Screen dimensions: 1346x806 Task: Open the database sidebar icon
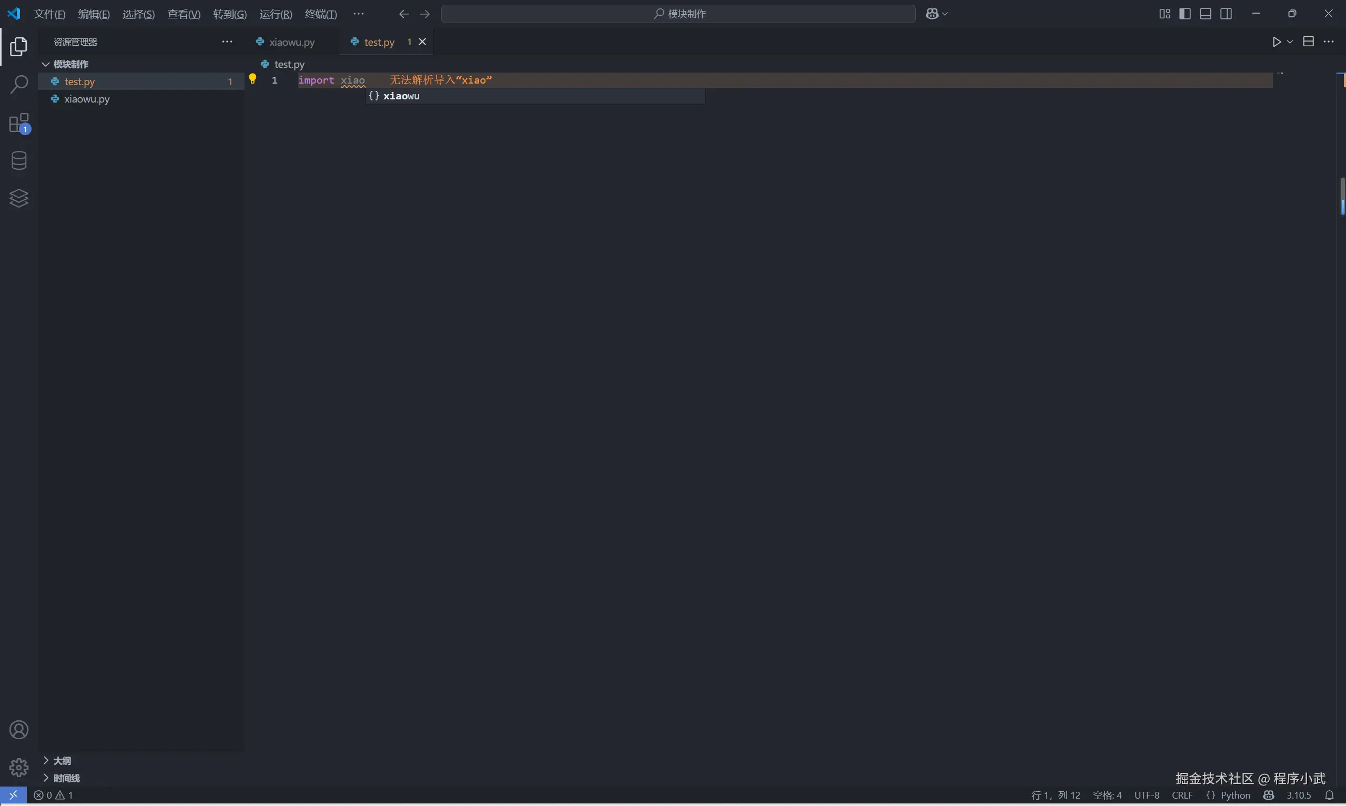pyautogui.click(x=19, y=160)
